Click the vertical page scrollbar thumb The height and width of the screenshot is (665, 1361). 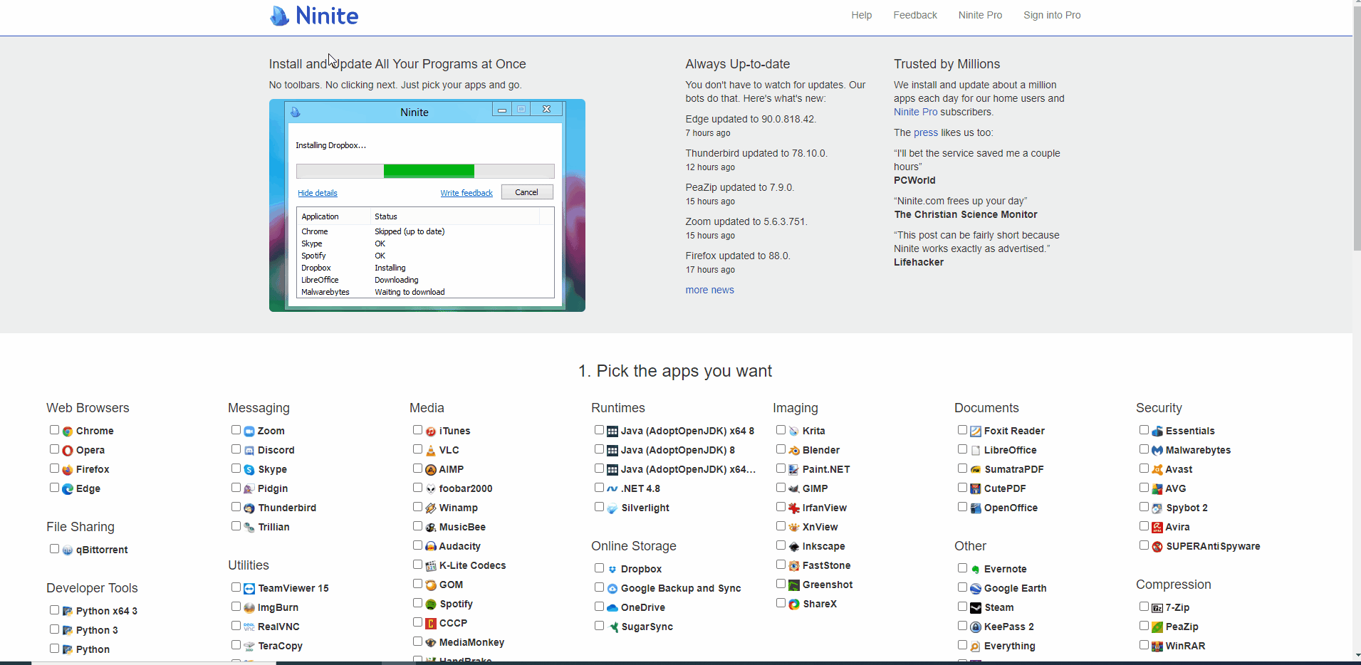1357,128
